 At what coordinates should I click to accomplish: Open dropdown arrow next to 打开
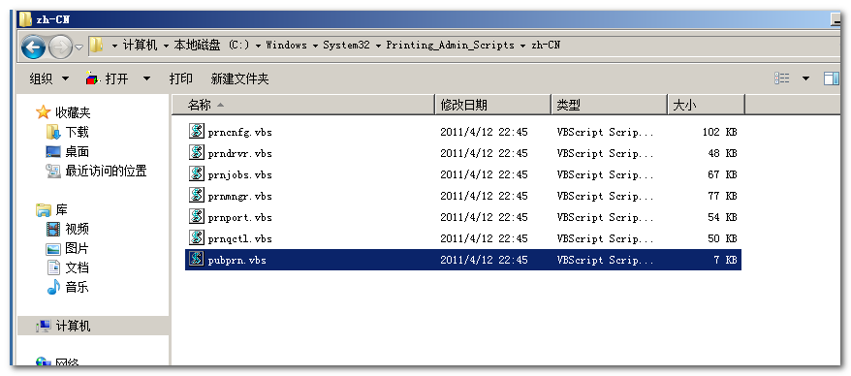pos(146,79)
